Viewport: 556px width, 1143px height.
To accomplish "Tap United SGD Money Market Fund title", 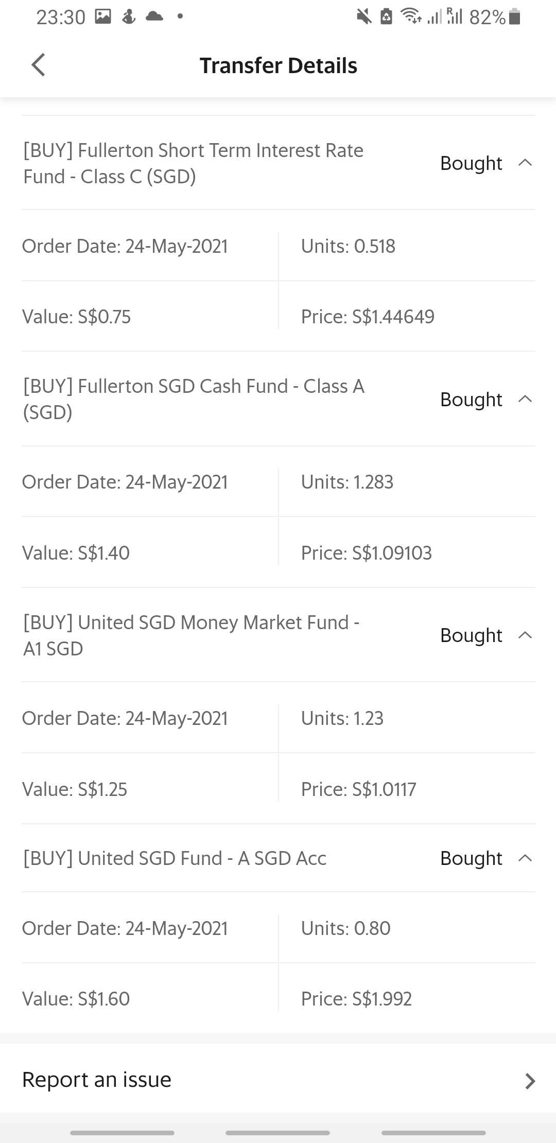I will tap(191, 635).
